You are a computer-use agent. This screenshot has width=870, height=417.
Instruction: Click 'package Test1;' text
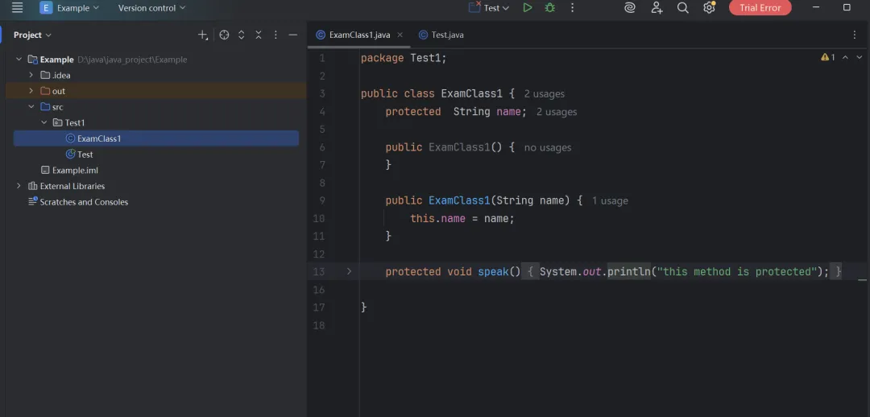404,58
